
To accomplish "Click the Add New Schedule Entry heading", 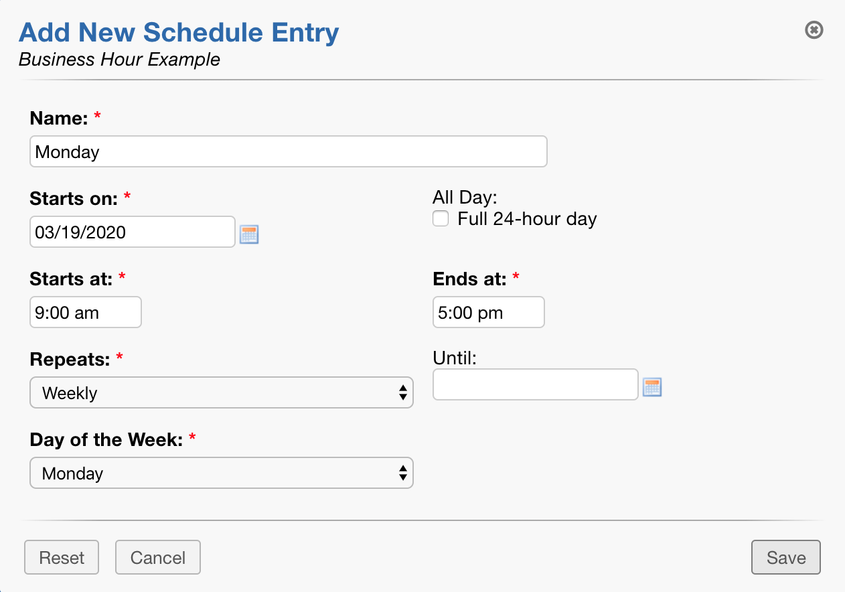I will point(179,32).
